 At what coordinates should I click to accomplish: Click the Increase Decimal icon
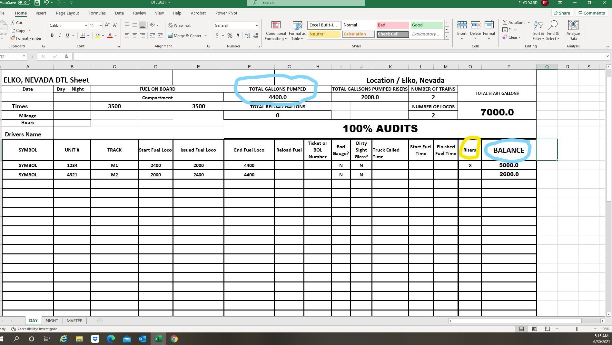247,35
